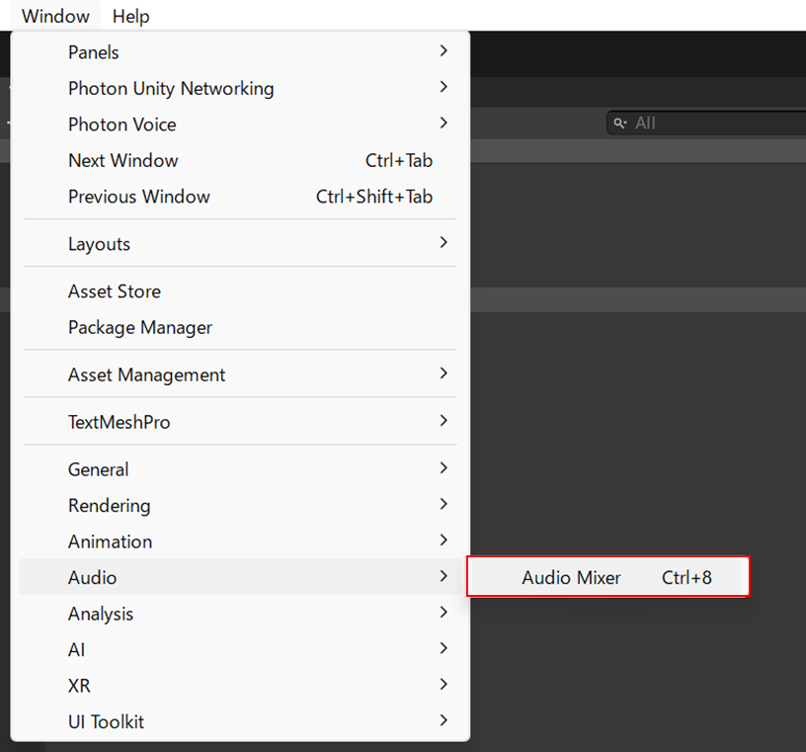This screenshot has width=806, height=752.
Task: Expand the Analysis submenu
Action: [x=240, y=613]
